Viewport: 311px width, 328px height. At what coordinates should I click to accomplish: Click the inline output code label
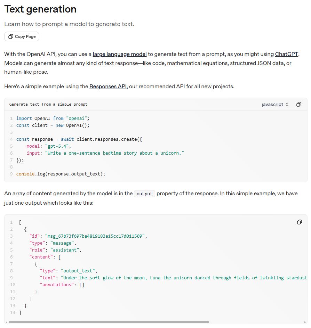click(x=144, y=194)
